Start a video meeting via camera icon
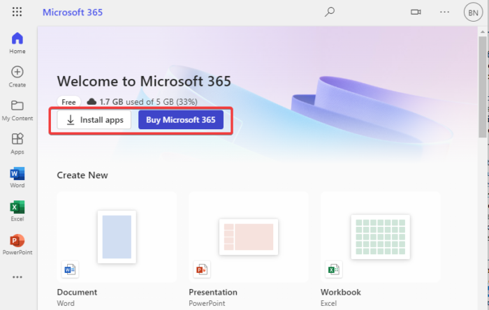Screen dimensions: 489x310 coord(416,12)
